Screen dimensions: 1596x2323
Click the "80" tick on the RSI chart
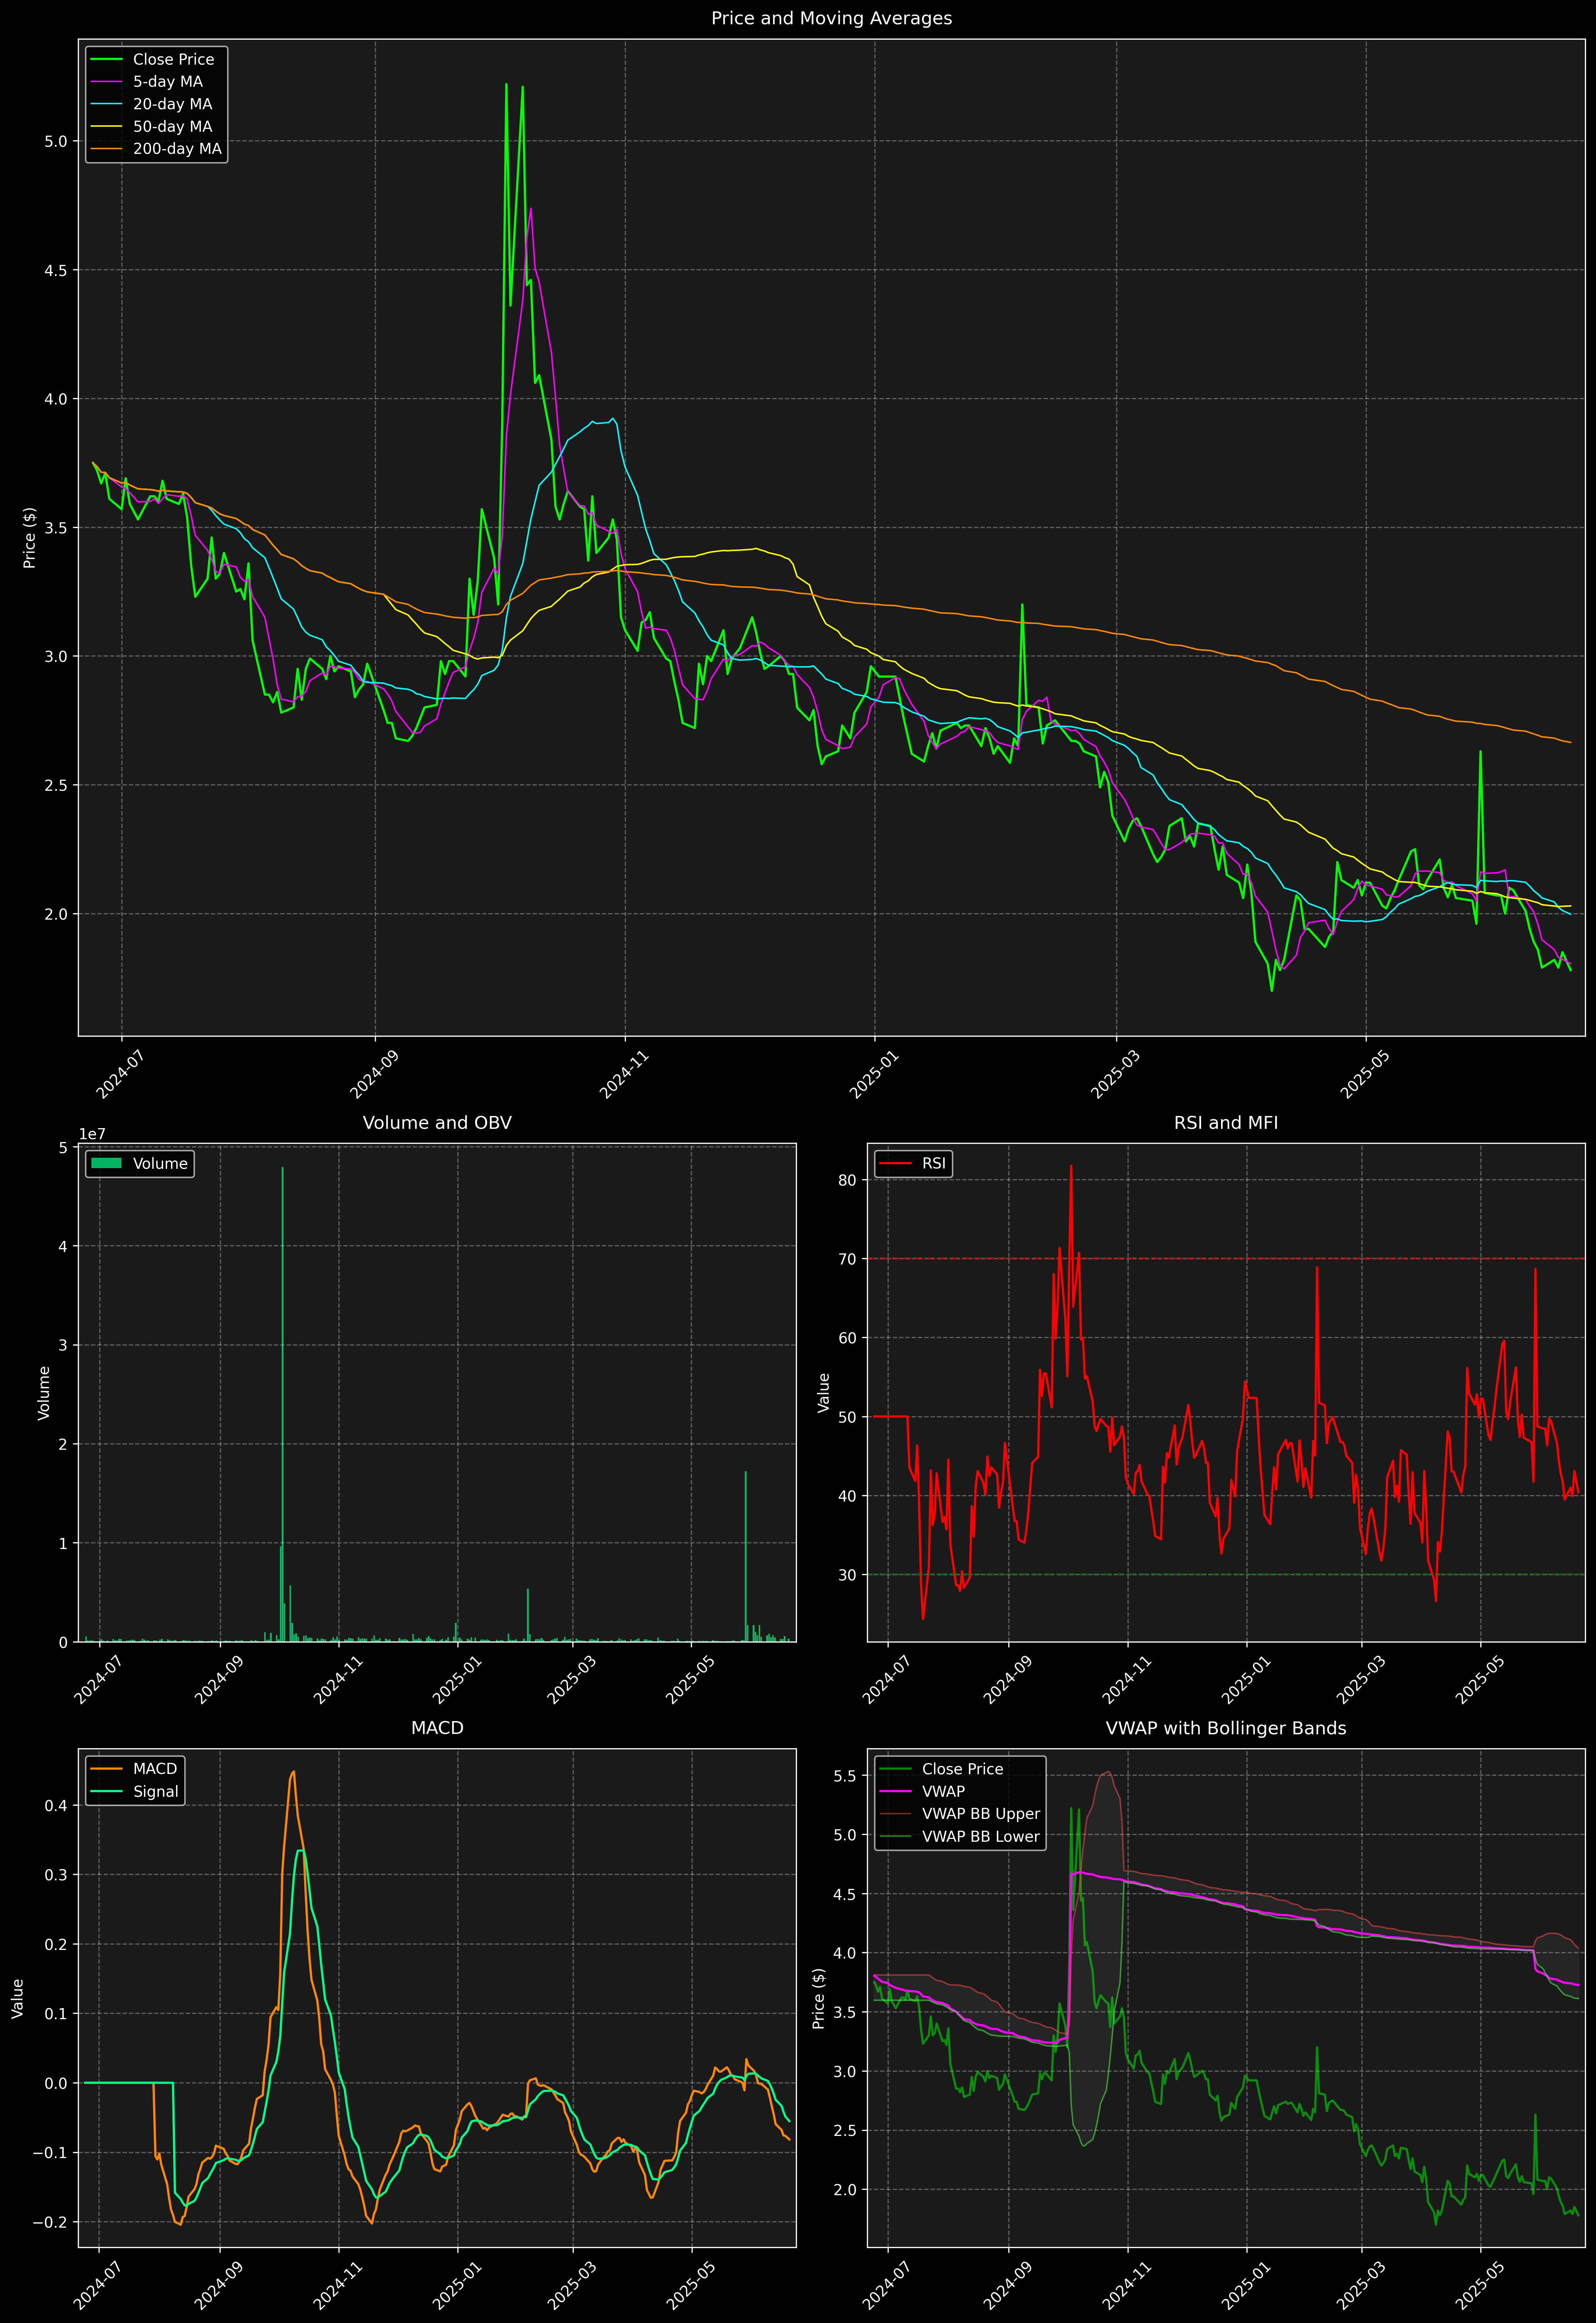tap(848, 1181)
